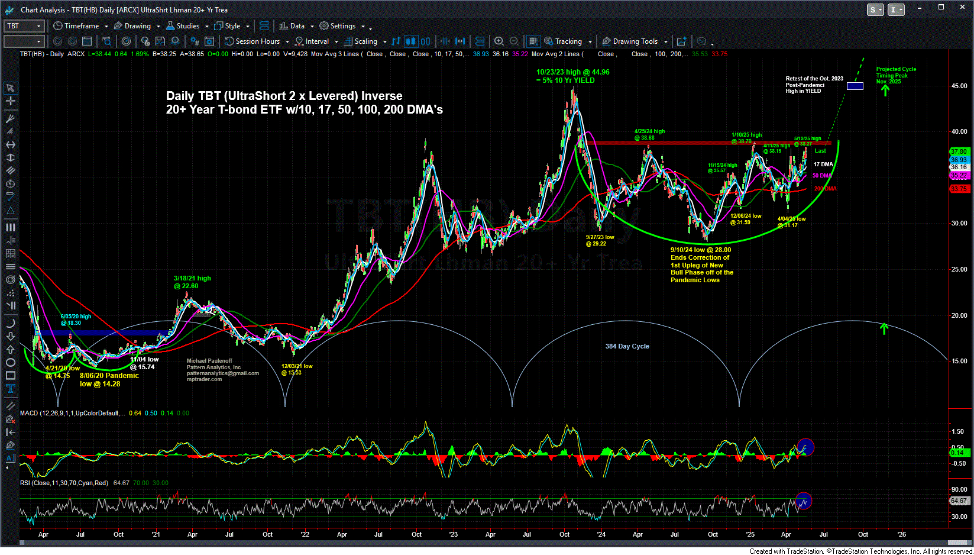Screen dimensions: 974x555
Task: Click the Interval button
Action: (312, 41)
